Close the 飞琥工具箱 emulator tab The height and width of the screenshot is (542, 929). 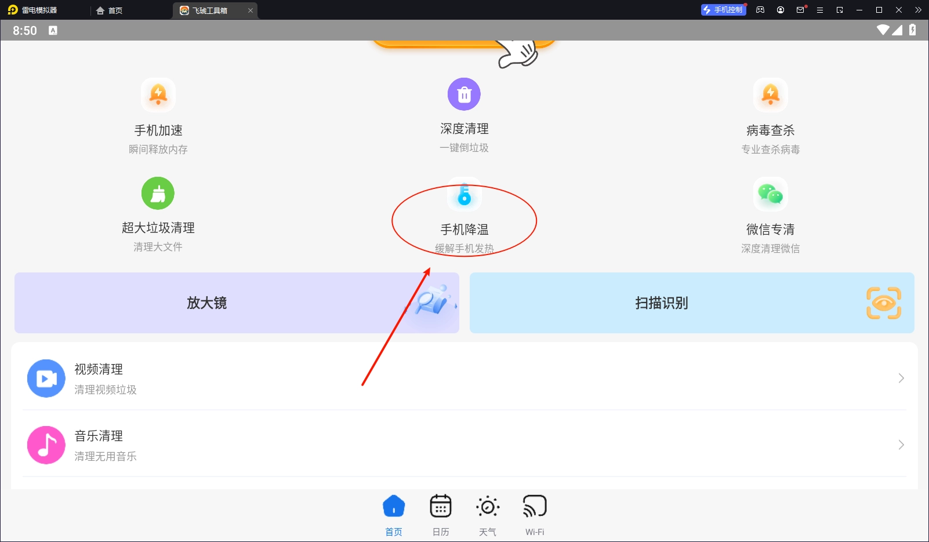[x=251, y=10]
